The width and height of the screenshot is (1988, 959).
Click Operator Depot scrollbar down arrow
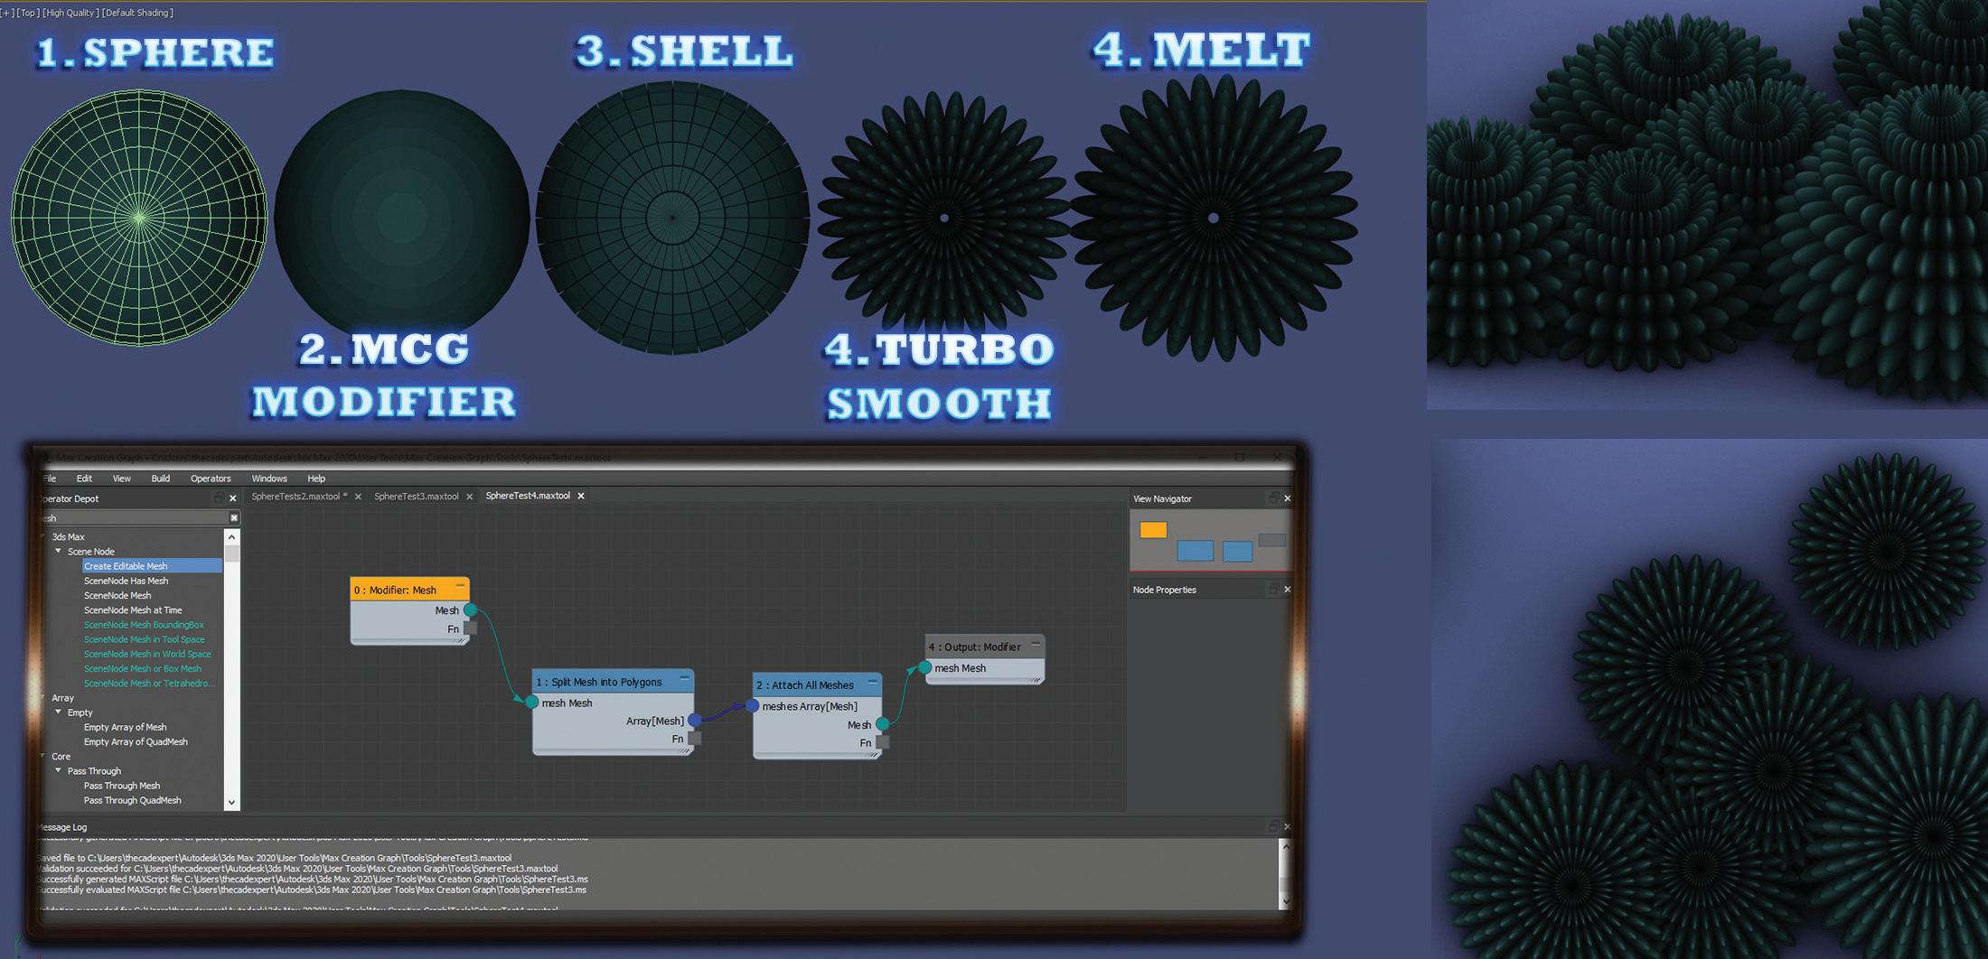[232, 802]
